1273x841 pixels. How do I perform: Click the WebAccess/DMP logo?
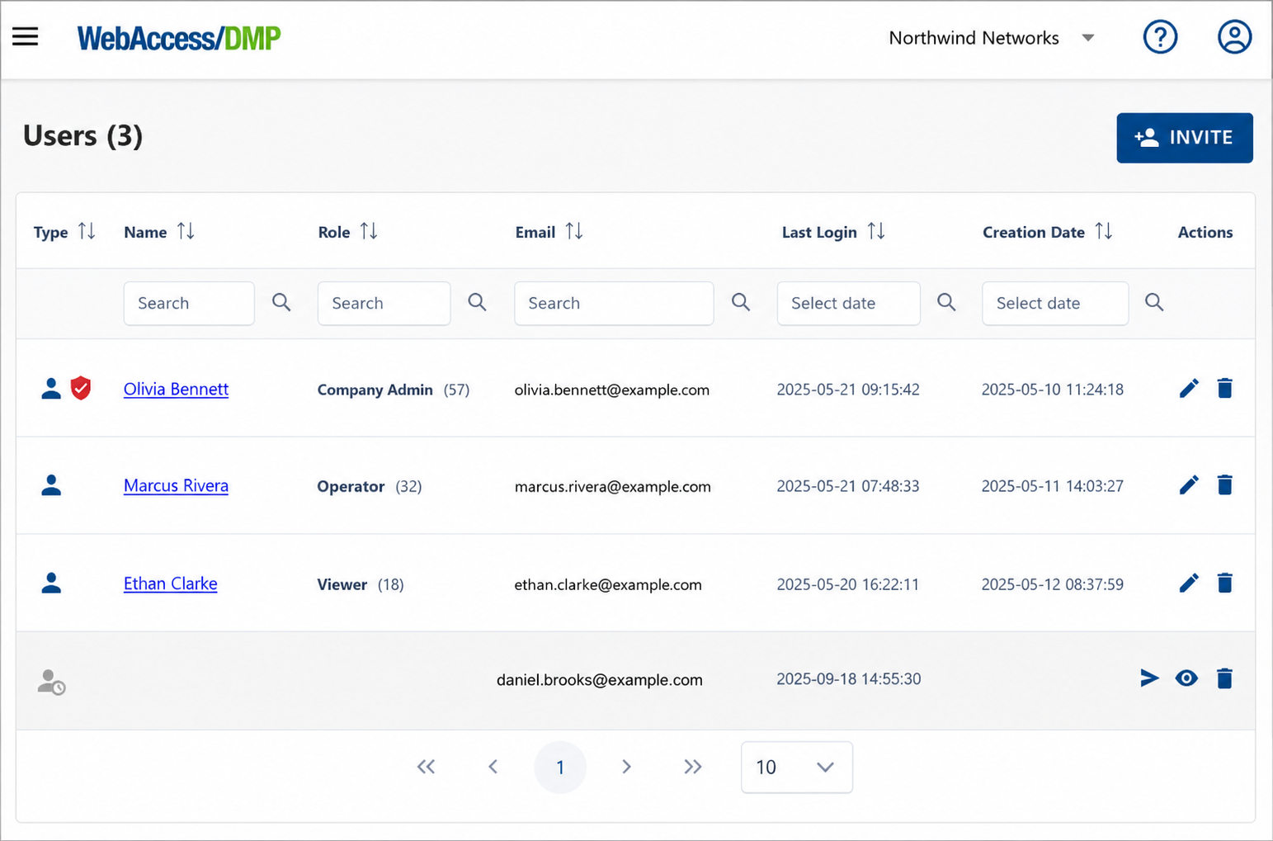click(179, 38)
